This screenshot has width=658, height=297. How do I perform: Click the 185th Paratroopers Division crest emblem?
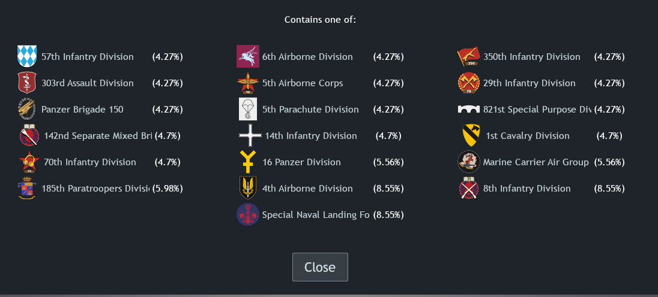27,189
